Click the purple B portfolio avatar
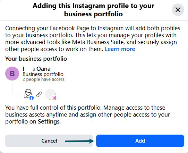Viewport: 188px width, 153px height. (x=12, y=74)
